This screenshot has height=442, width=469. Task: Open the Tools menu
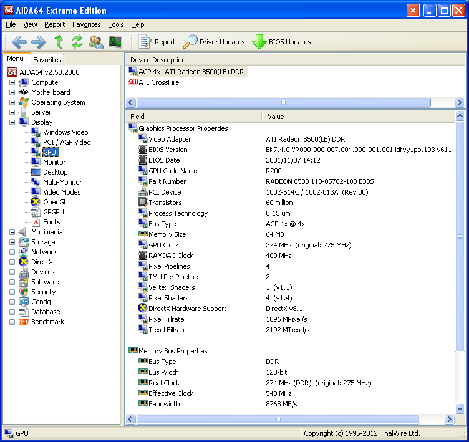pos(116,24)
